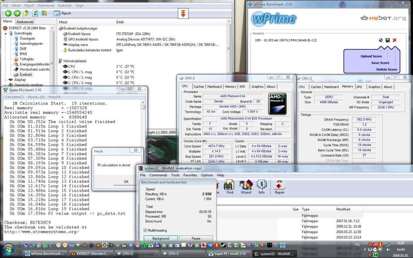Click Save Score in wPrime
Image resolution: width=413 pixels, height=258 pixels.
coord(380,62)
